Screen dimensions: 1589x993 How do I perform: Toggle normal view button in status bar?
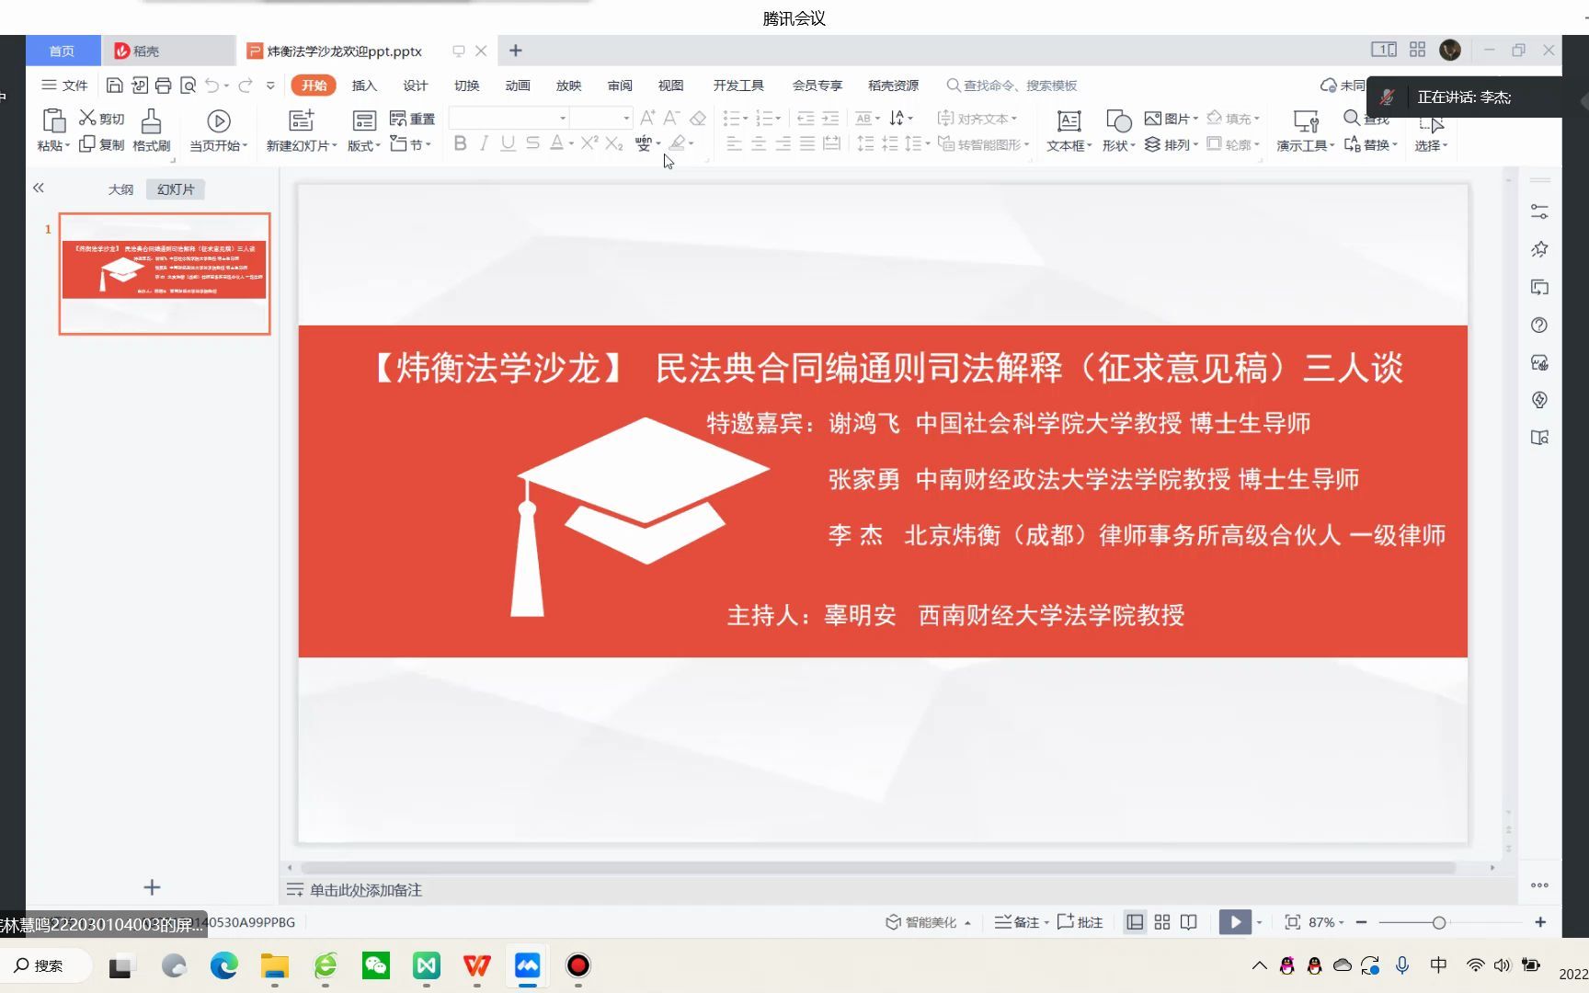coord(1136,922)
